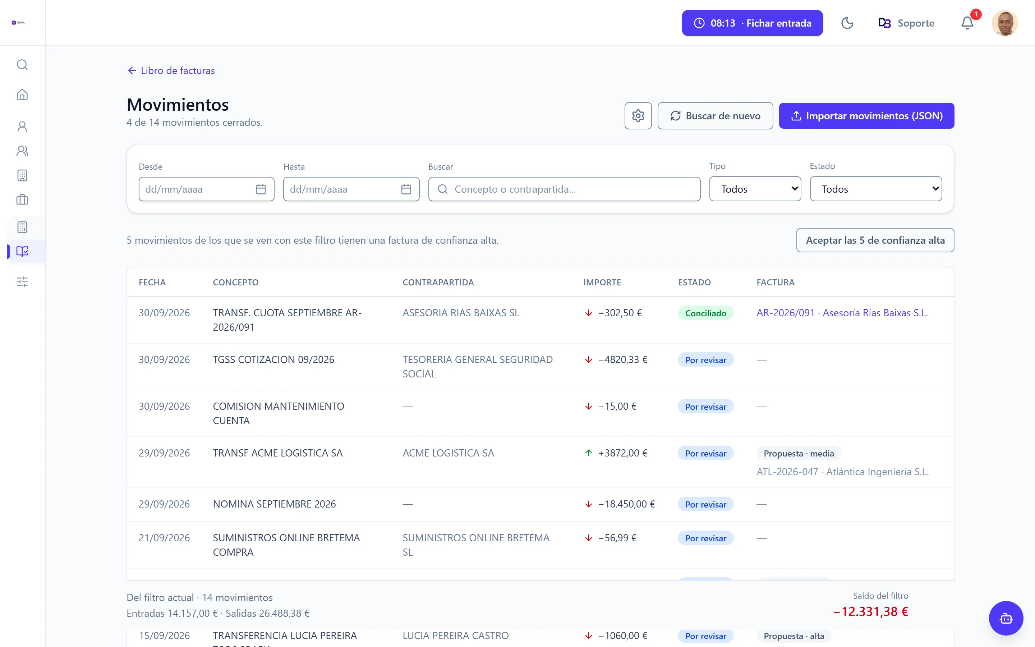This screenshot has width=1035, height=647.
Task: Toggle dark mode moon icon
Action: point(847,23)
